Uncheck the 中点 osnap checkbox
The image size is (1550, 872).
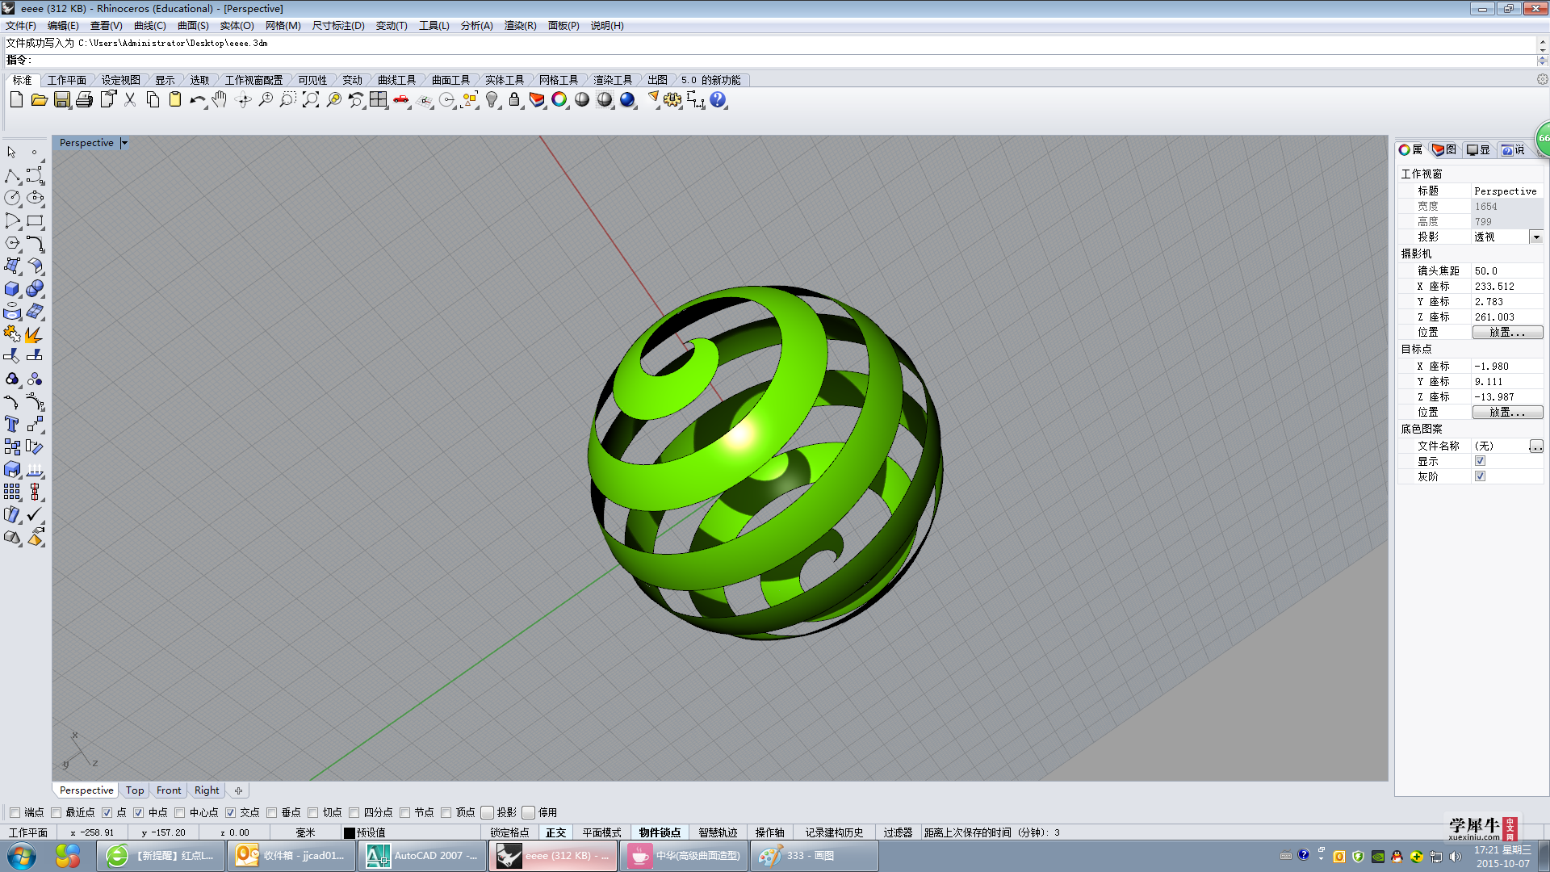click(139, 812)
